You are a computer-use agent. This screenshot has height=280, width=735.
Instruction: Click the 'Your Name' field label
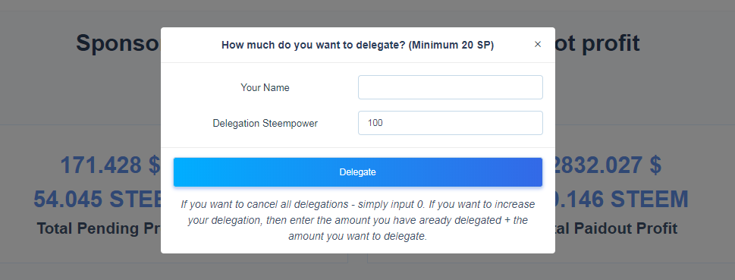pyautogui.click(x=265, y=88)
